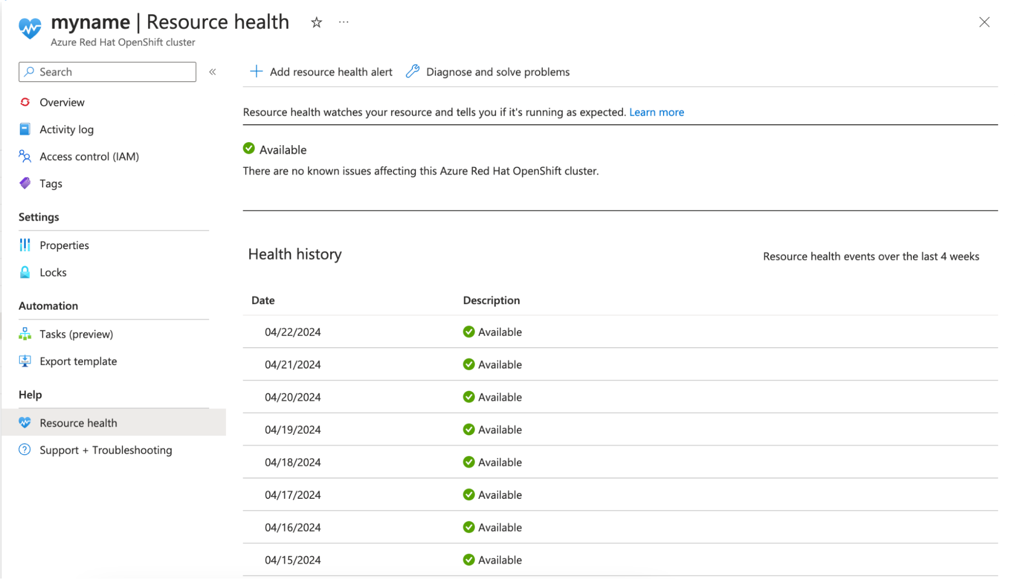This screenshot has width=1015, height=579.
Task: Click the Date column header
Action: [263, 300]
